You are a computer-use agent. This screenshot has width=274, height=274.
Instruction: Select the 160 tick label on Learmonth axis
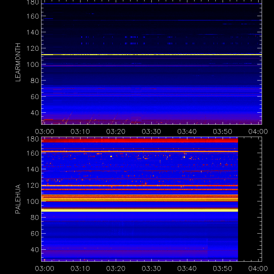coord(33,16)
